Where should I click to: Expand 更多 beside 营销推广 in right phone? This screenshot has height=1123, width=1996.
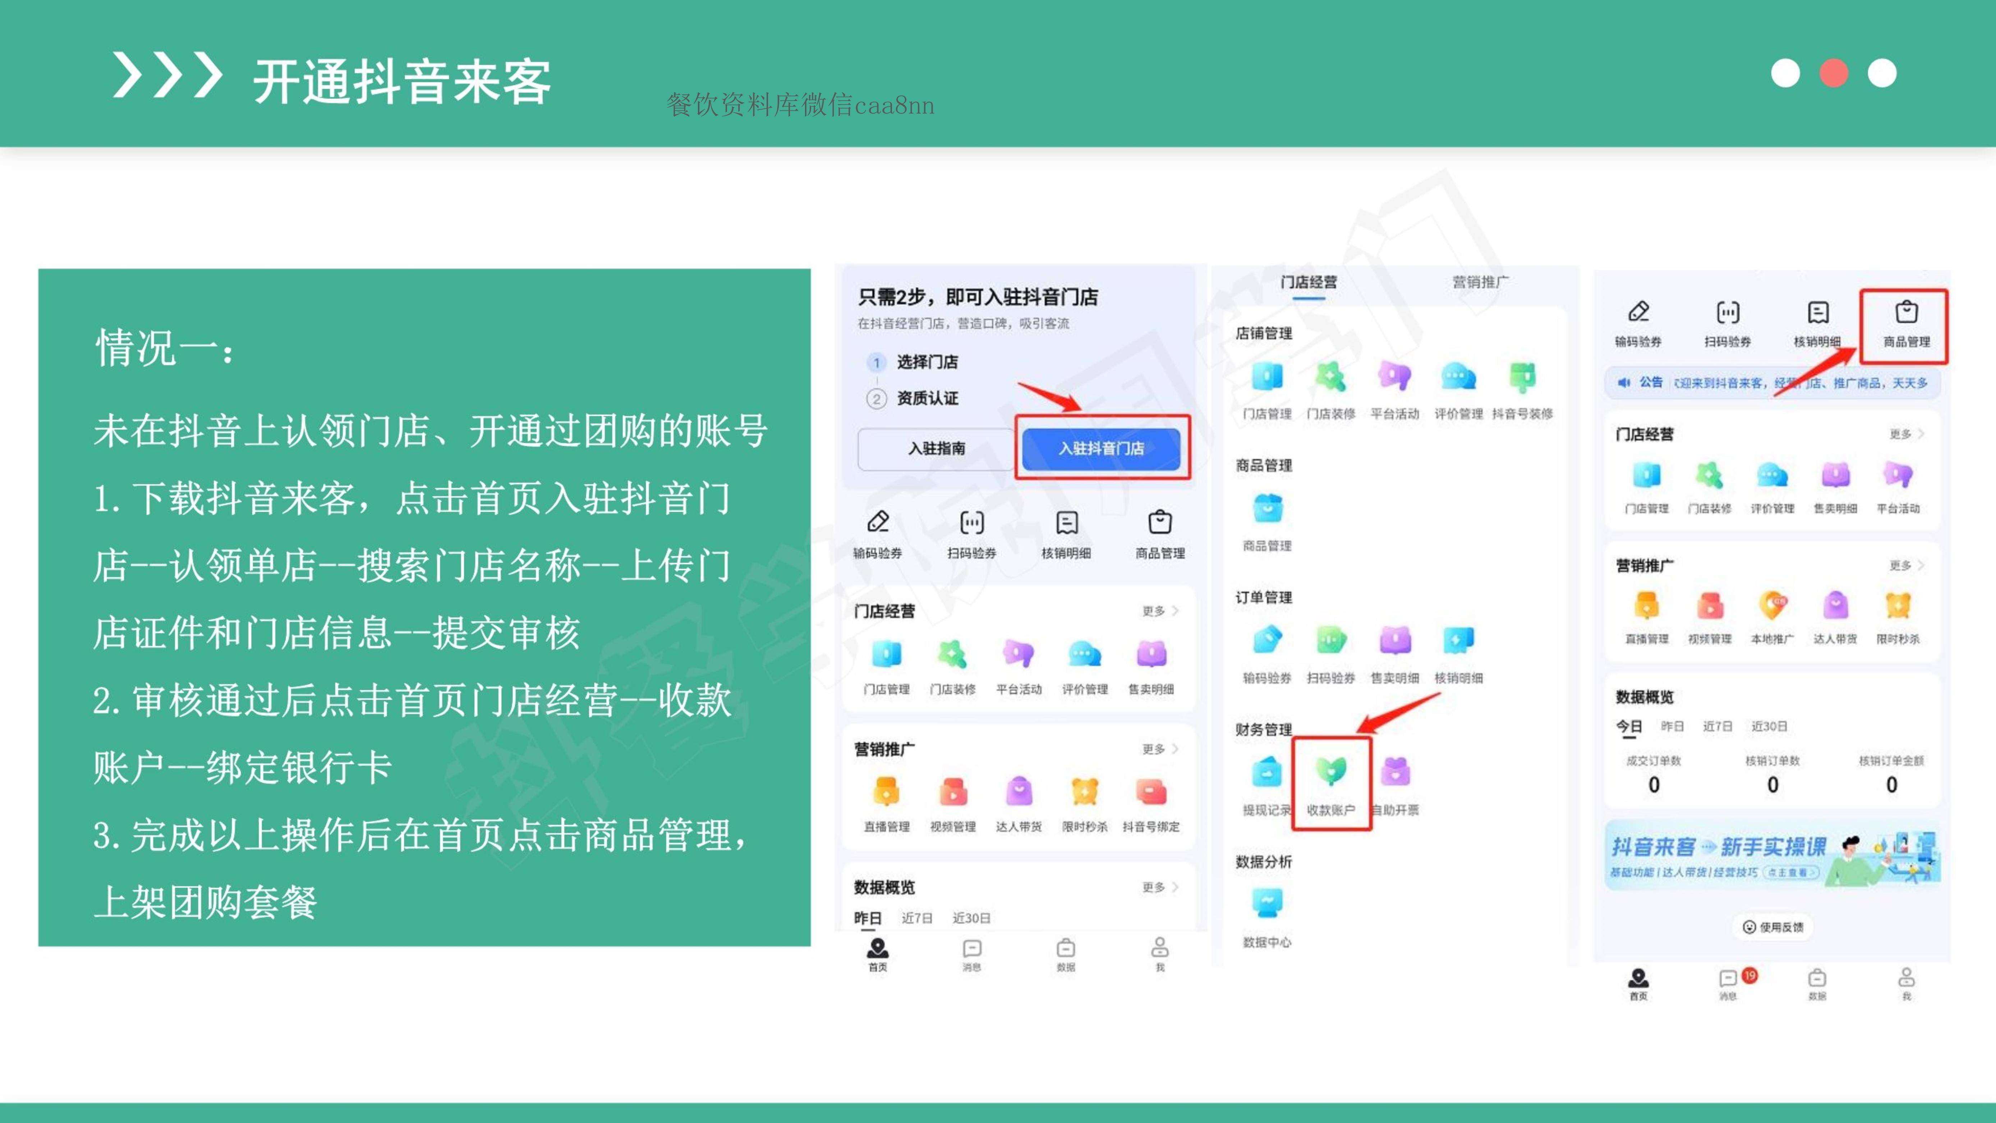coord(1907,566)
